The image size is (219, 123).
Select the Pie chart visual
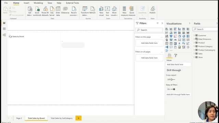(x=179, y=36)
